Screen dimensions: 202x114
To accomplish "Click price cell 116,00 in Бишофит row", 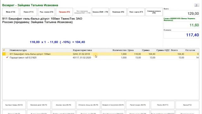I will pyautogui.click(x=138, y=54).
